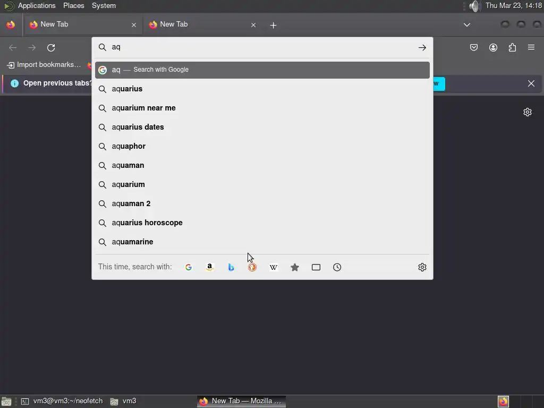Choose the 'aquamarine' suggestion
The image size is (544, 408).
click(x=262, y=242)
